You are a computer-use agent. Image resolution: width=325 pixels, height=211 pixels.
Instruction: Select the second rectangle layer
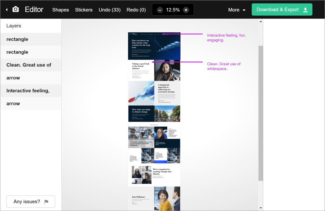point(30,52)
